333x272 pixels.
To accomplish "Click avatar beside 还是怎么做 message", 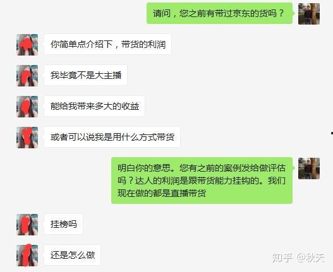I will point(27,256).
